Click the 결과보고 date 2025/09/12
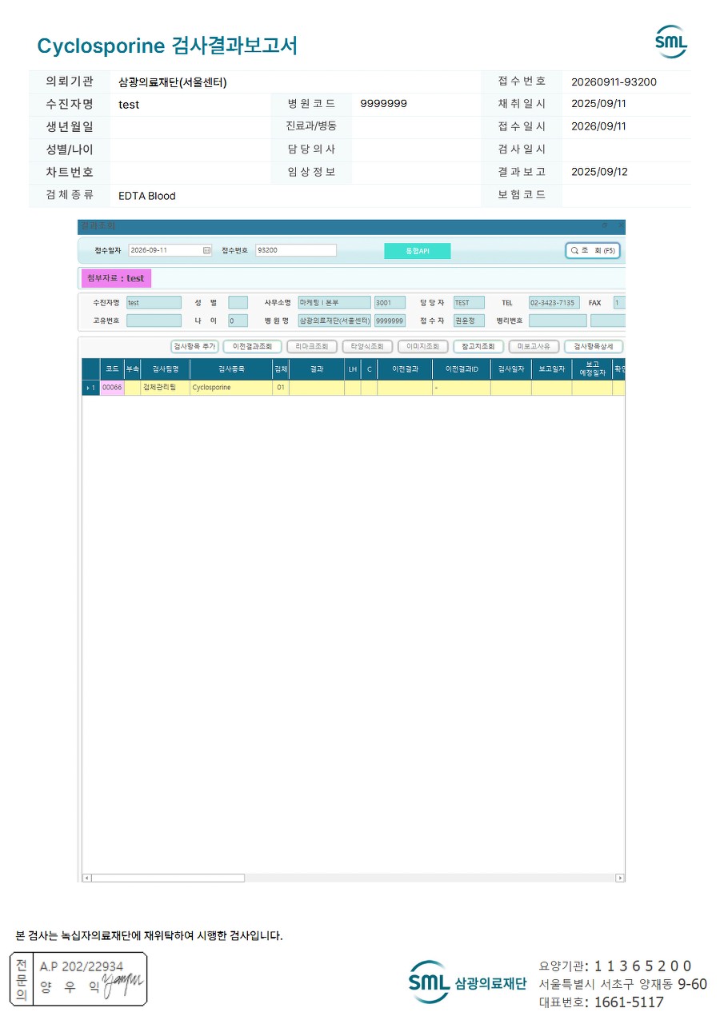The width and height of the screenshot is (720, 1016). point(599,172)
